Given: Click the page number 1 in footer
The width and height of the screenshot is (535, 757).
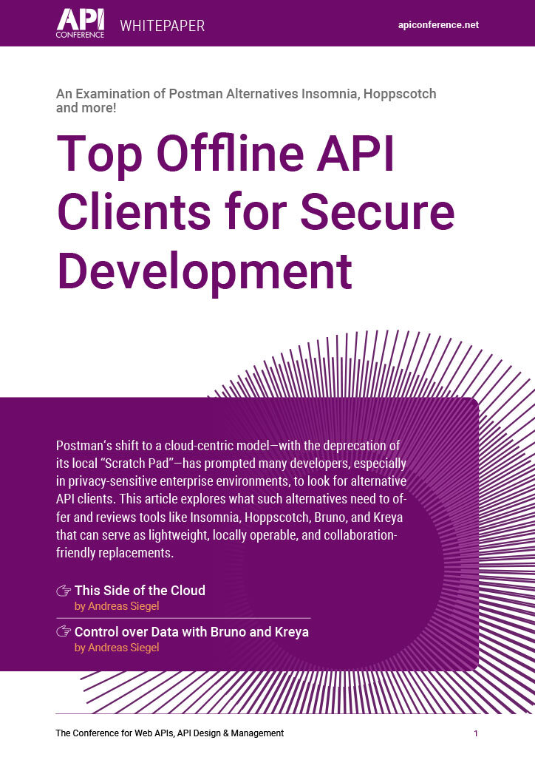Looking at the screenshot, I should (x=476, y=733).
